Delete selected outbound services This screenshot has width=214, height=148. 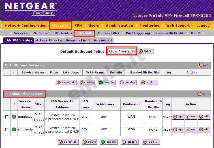[87, 83]
